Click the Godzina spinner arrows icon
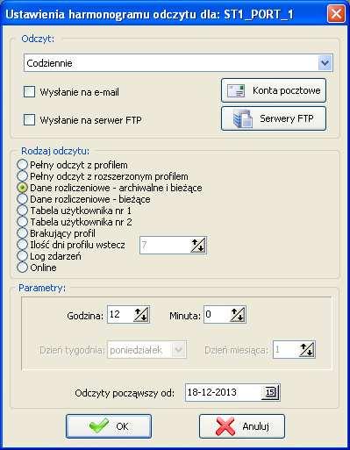This screenshot has height=450, width=350. click(x=141, y=315)
